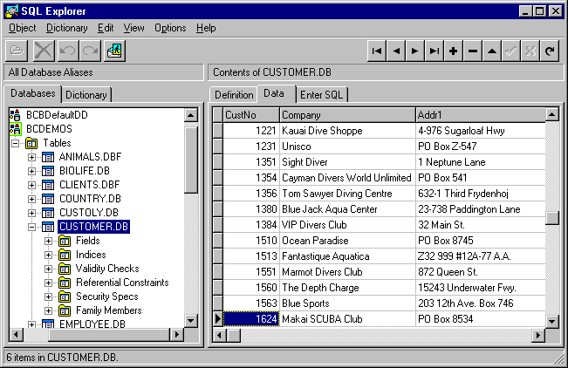
Task: Collapse the CUSTOMER.DB tree node
Action: click(x=32, y=227)
